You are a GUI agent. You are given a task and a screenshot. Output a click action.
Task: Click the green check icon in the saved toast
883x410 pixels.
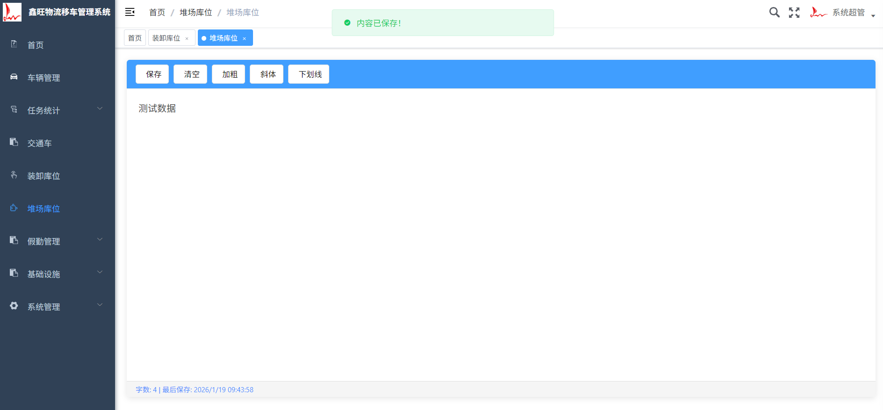(x=347, y=22)
